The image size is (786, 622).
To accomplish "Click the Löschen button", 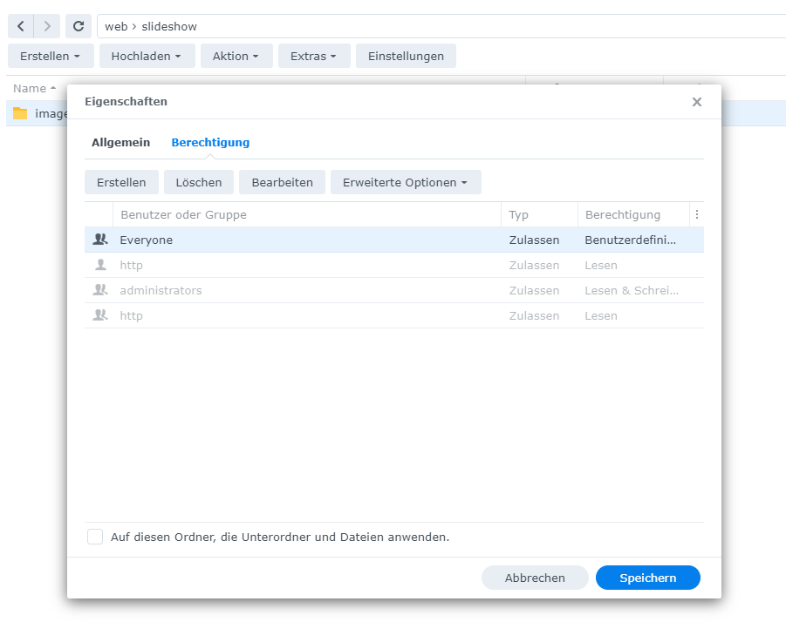I will [199, 182].
